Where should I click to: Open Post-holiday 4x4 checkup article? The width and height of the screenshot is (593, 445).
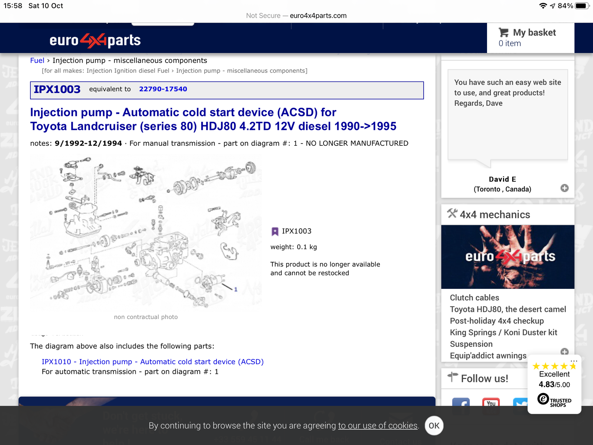tap(497, 321)
